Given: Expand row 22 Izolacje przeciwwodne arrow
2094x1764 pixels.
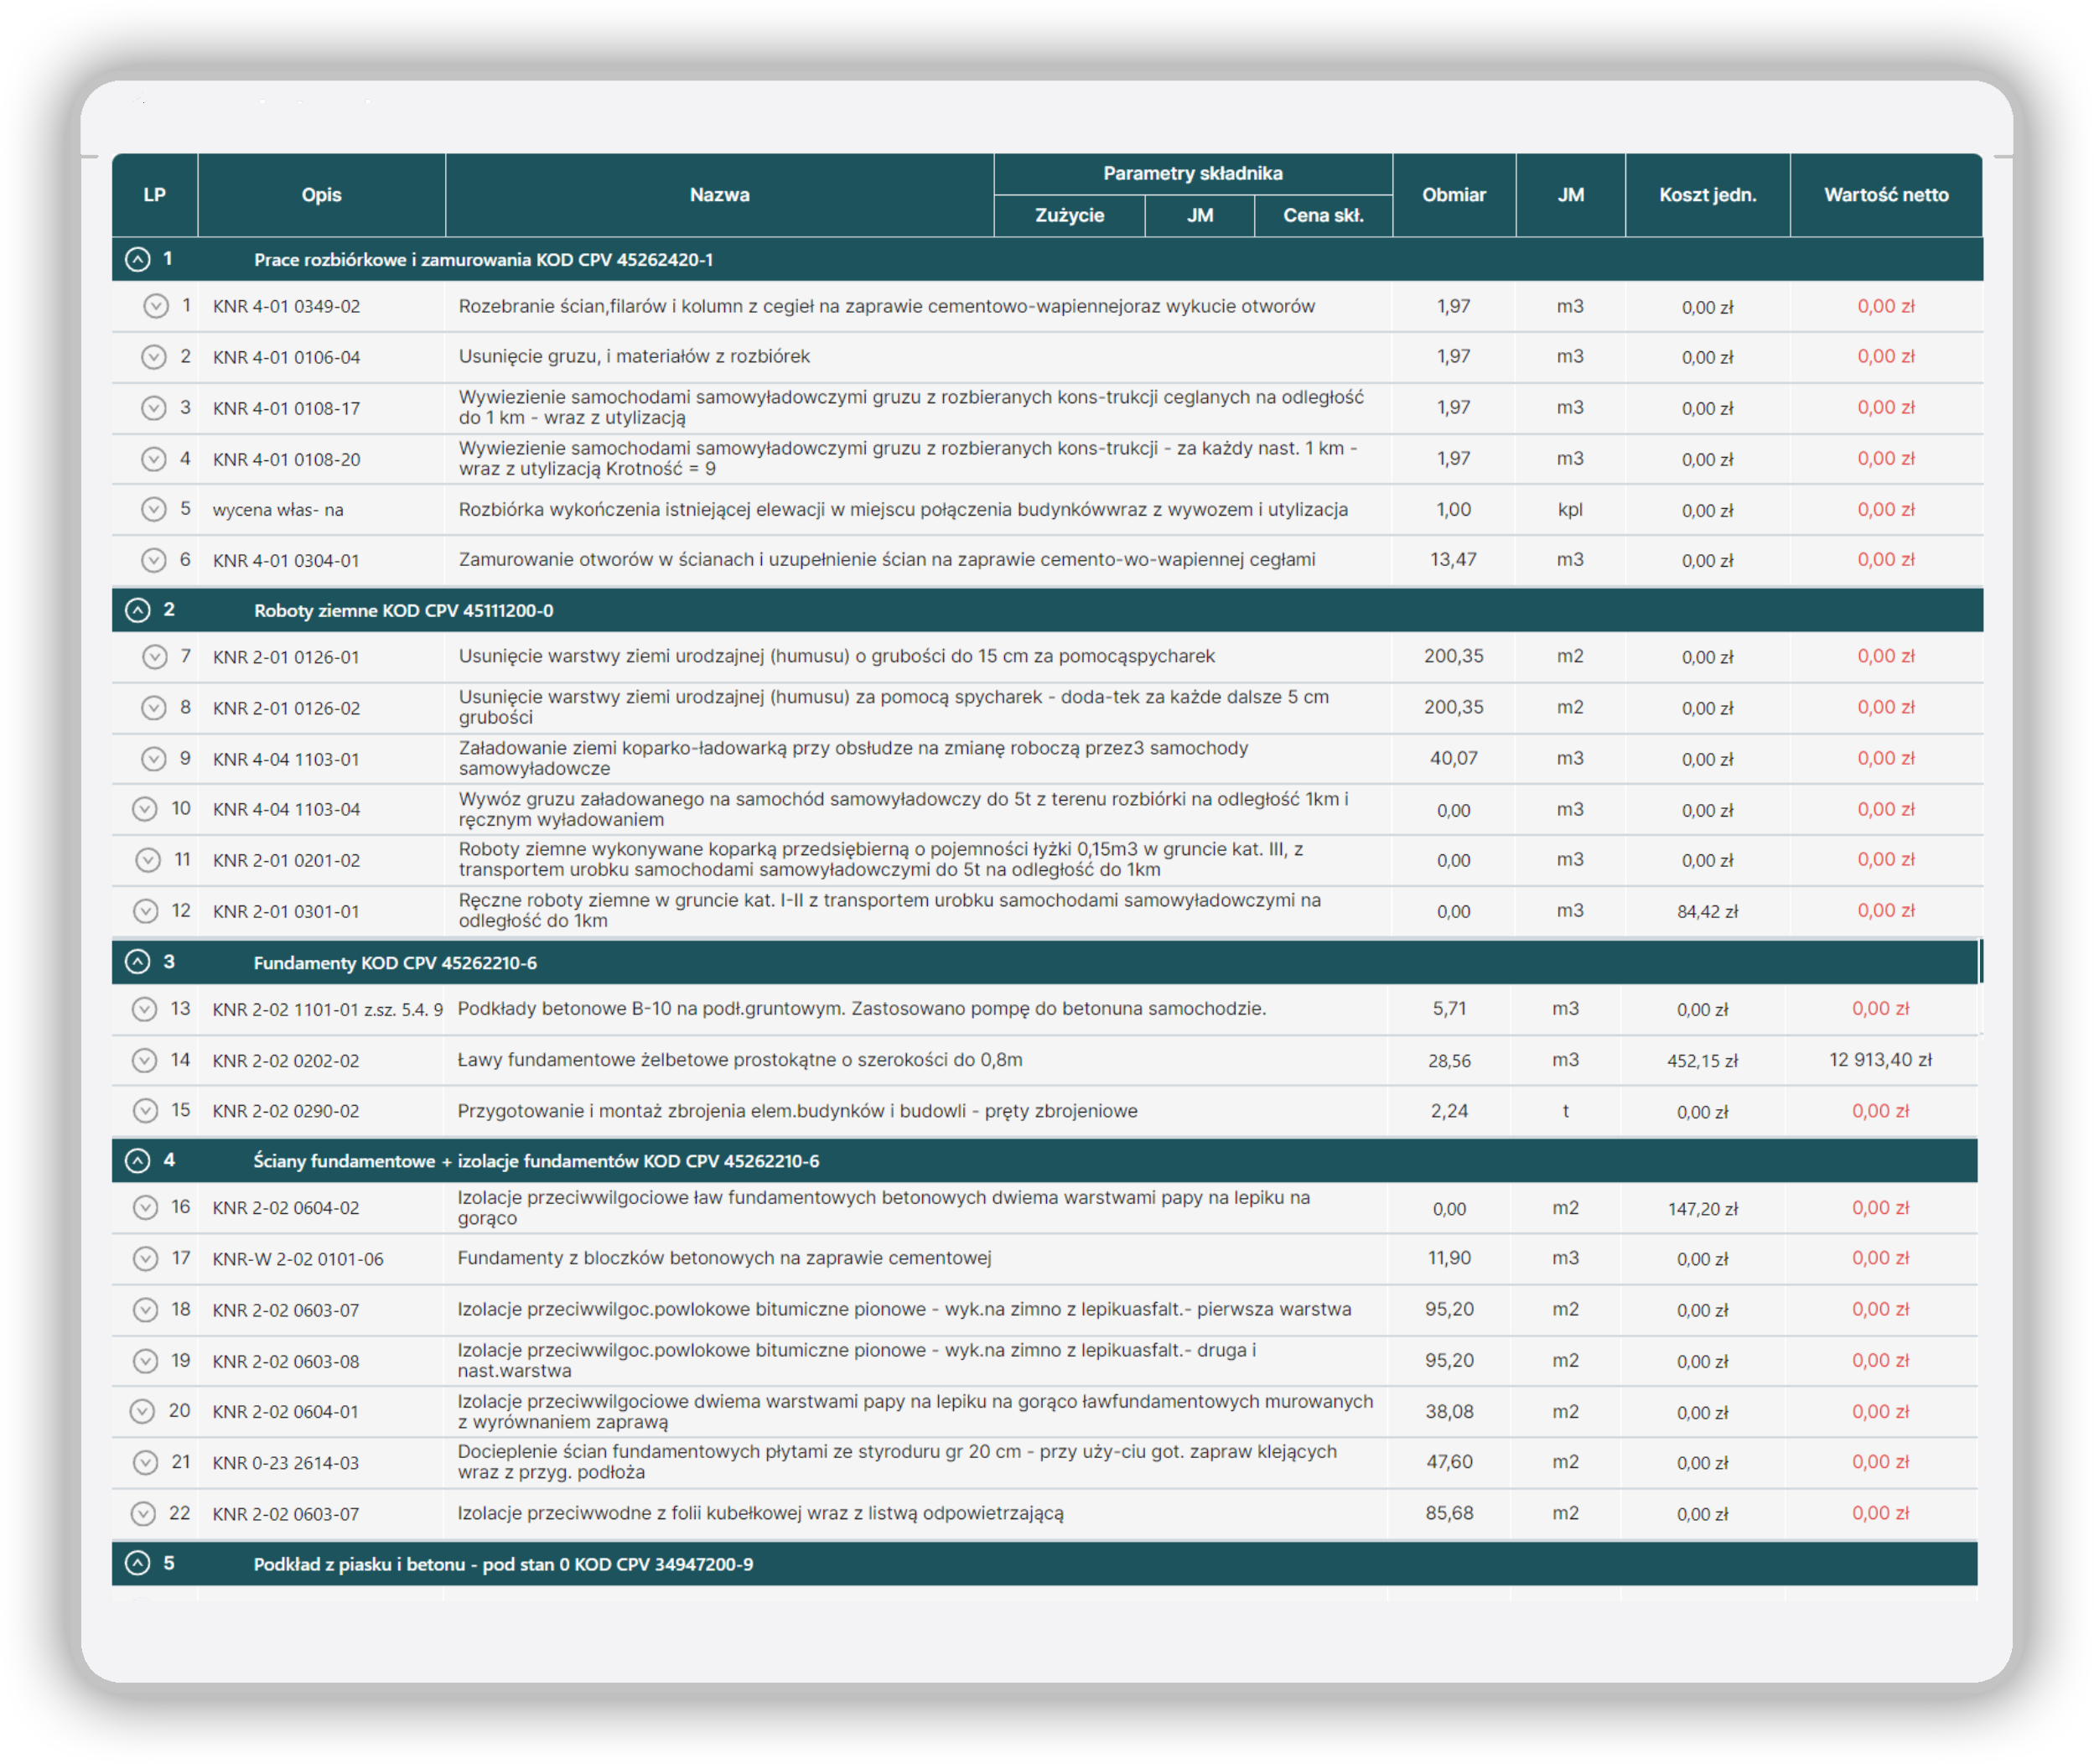Looking at the screenshot, I should point(144,1513).
